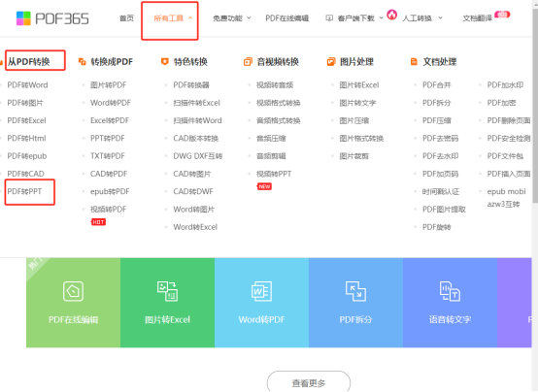Open the 图片转Excel tile icon
The height and width of the screenshot is (392, 538).
pos(167,291)
